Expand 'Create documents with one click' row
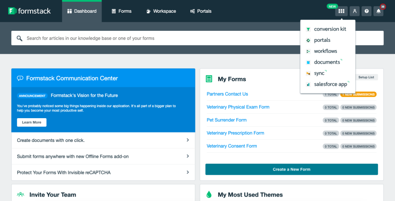 pyautogui.click(x=188, y=140)
